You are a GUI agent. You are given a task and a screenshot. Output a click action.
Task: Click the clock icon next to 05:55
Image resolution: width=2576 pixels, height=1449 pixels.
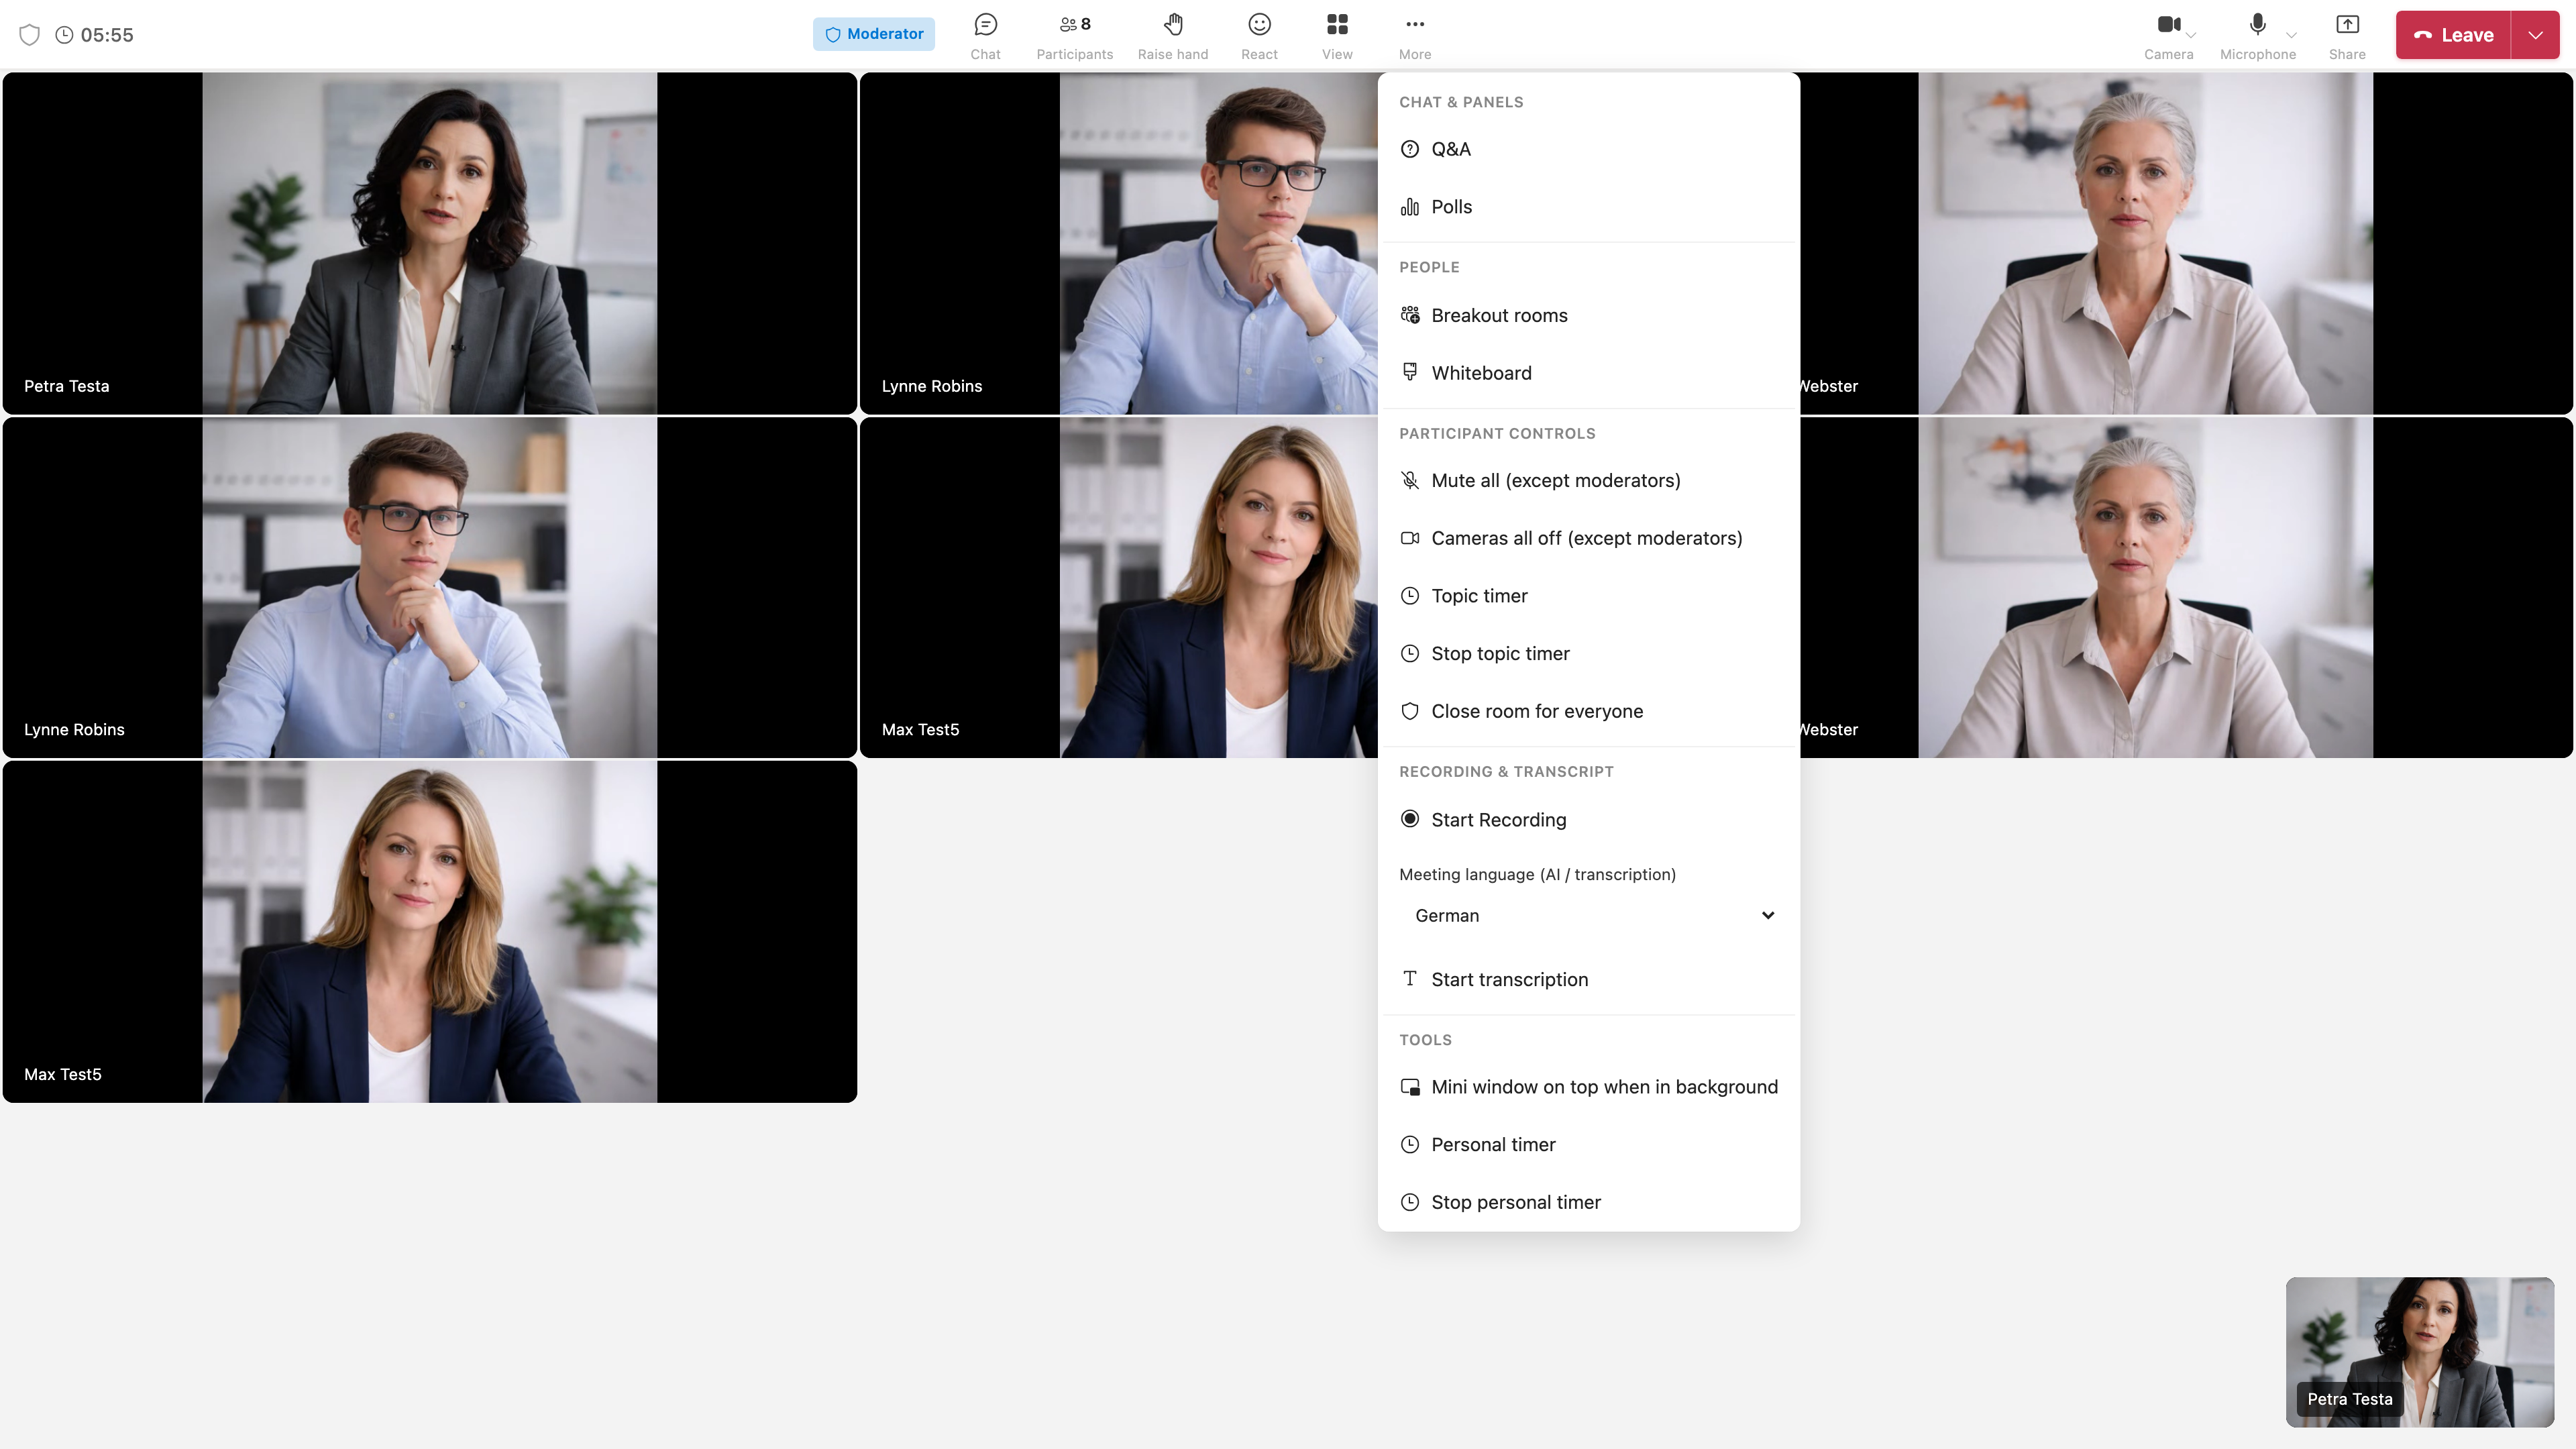[x=64, y=35]
